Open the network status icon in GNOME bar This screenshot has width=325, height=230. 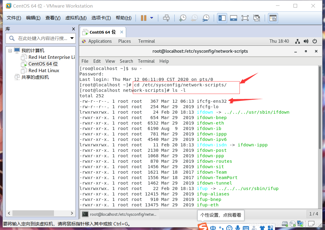click(x=297, y=41)
